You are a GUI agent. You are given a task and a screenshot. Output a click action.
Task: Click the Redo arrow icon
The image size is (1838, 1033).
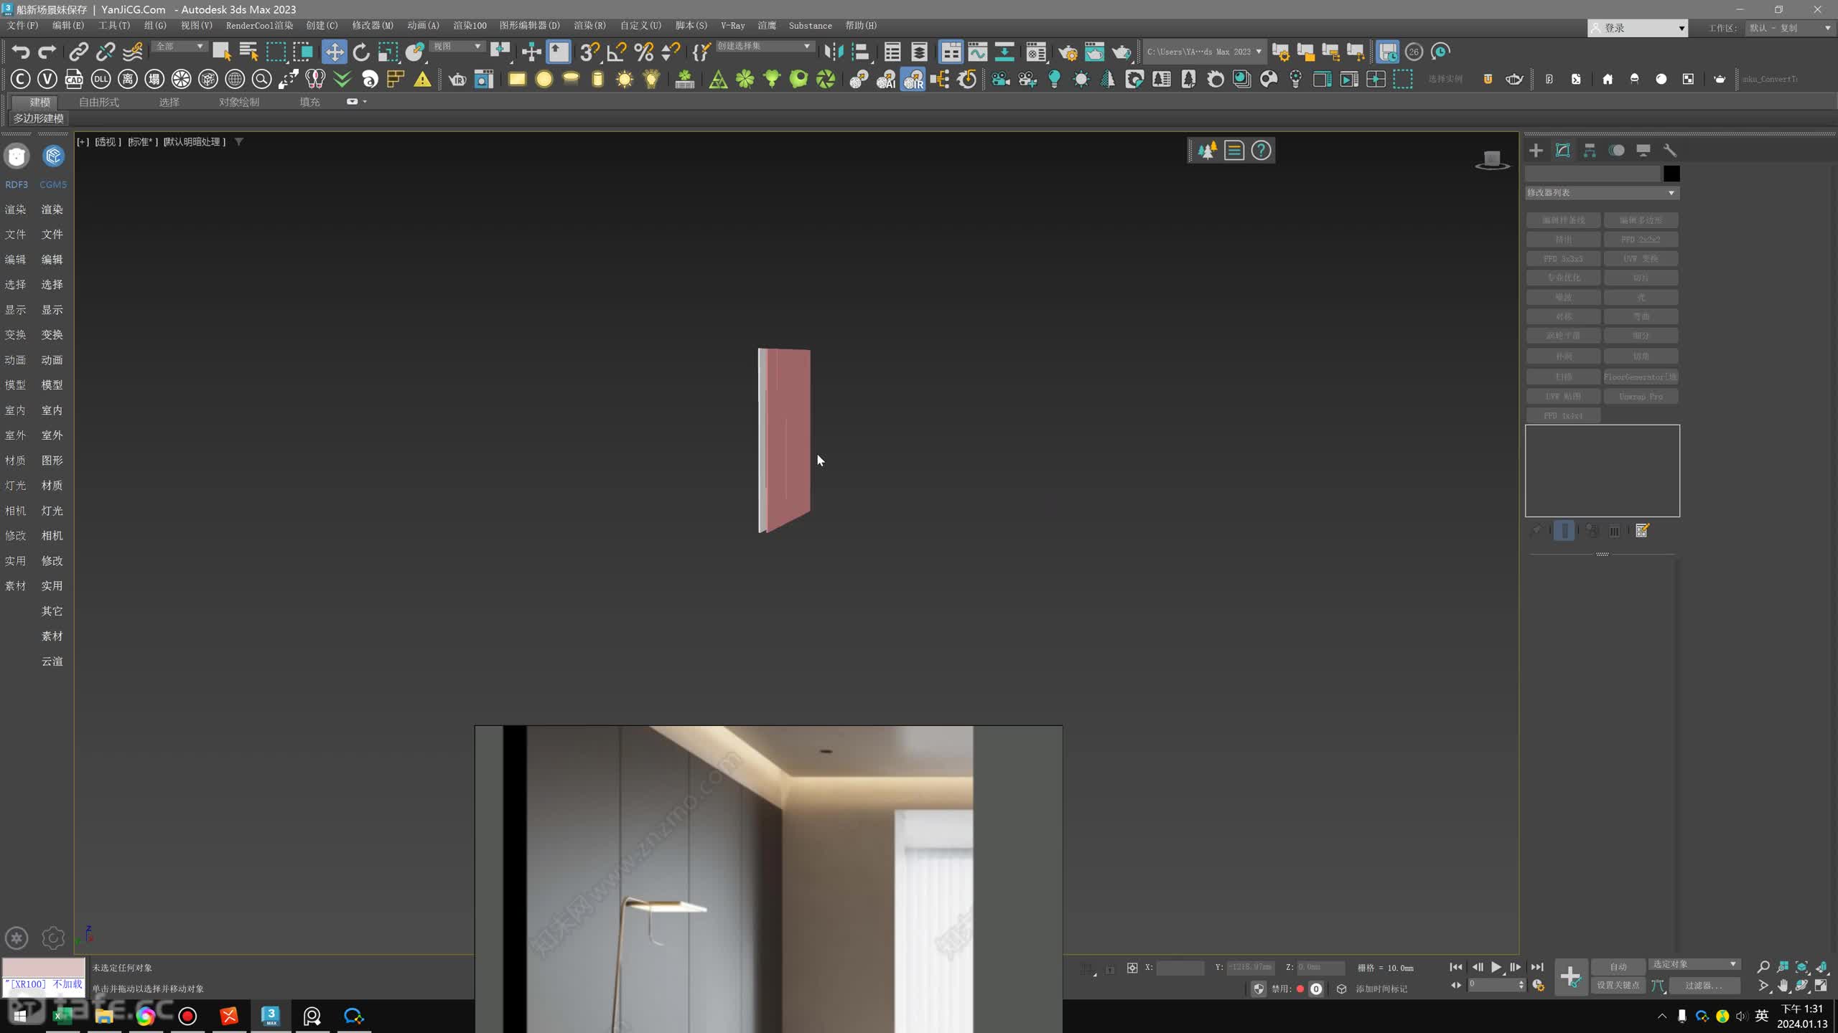coord(47,52)
